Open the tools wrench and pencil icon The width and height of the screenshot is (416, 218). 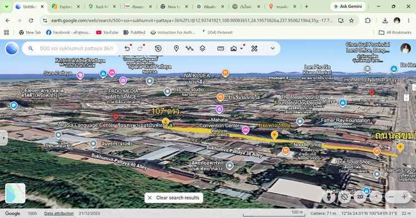click(x=254, y=48)
